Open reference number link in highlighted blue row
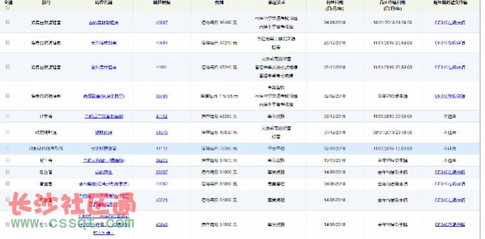Image resolution: width=485 pixels, height=239 pixels. pyautogui.click(x=162, y=149)
